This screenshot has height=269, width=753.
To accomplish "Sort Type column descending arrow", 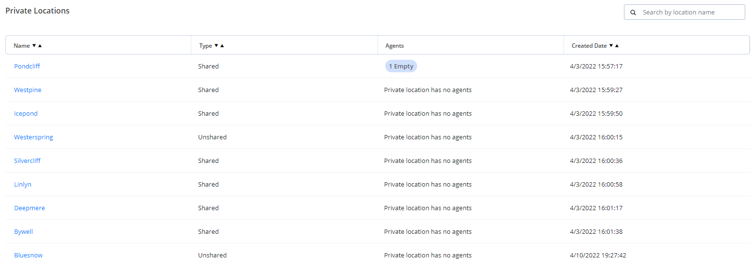I will (216, 46).
